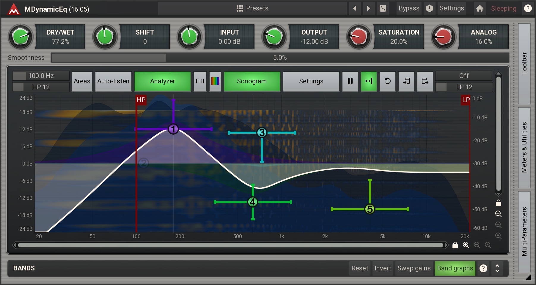The height and width of the screenshot is (285, 536).
Task: Toggle the green Sonogram button
Action: pyautogui.click(x=252, y=81)
